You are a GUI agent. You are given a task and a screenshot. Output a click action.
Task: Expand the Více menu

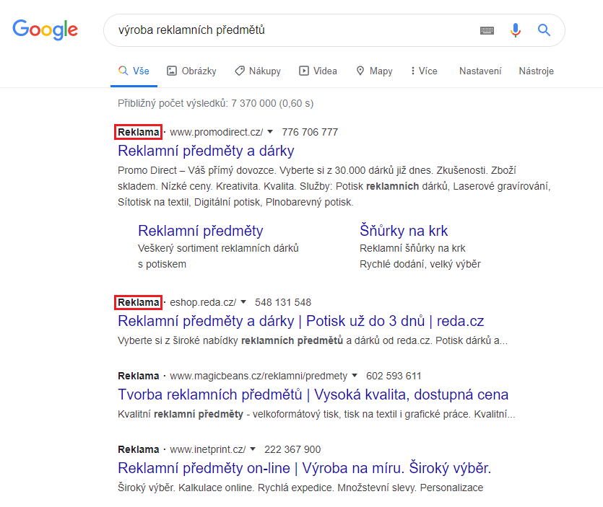(x=423, y=71)
